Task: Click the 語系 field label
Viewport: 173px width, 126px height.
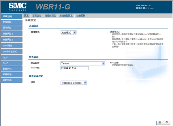Action: [33, 82]
